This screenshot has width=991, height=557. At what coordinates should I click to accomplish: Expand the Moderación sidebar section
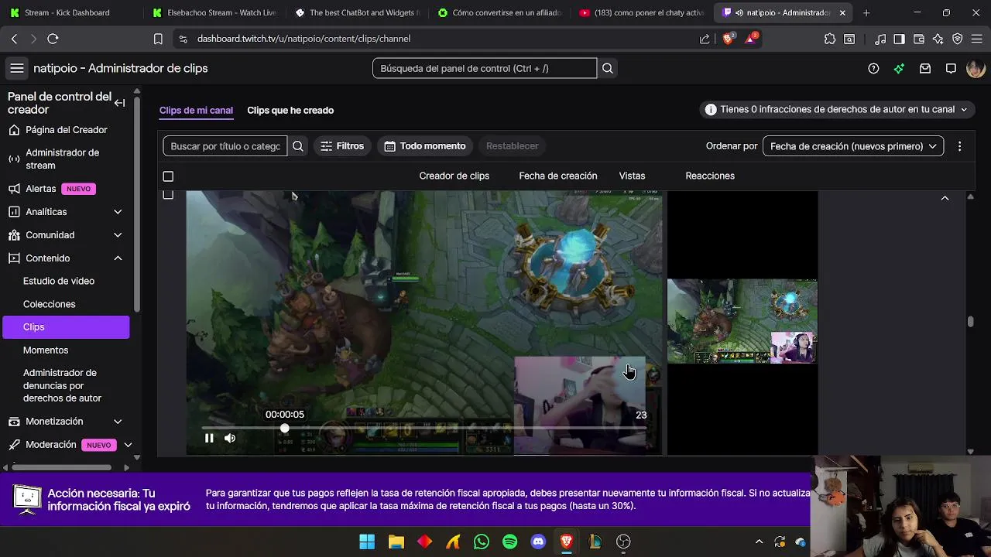point(128,445)
